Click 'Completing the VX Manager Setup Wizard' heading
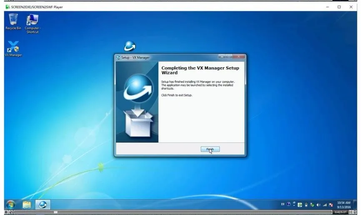The image size is (361, 215). point(200,70)
